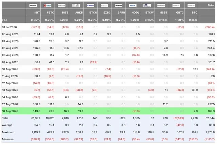Screen dimensions: 217x145
Task: Click the 1,373.8 maximum total cell
Action: pyautogui.click(x=210, y=132)
